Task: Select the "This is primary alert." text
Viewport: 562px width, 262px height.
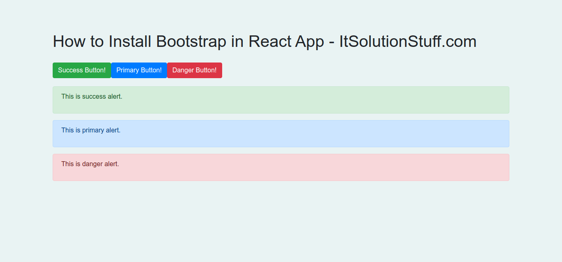Action: 91,130
